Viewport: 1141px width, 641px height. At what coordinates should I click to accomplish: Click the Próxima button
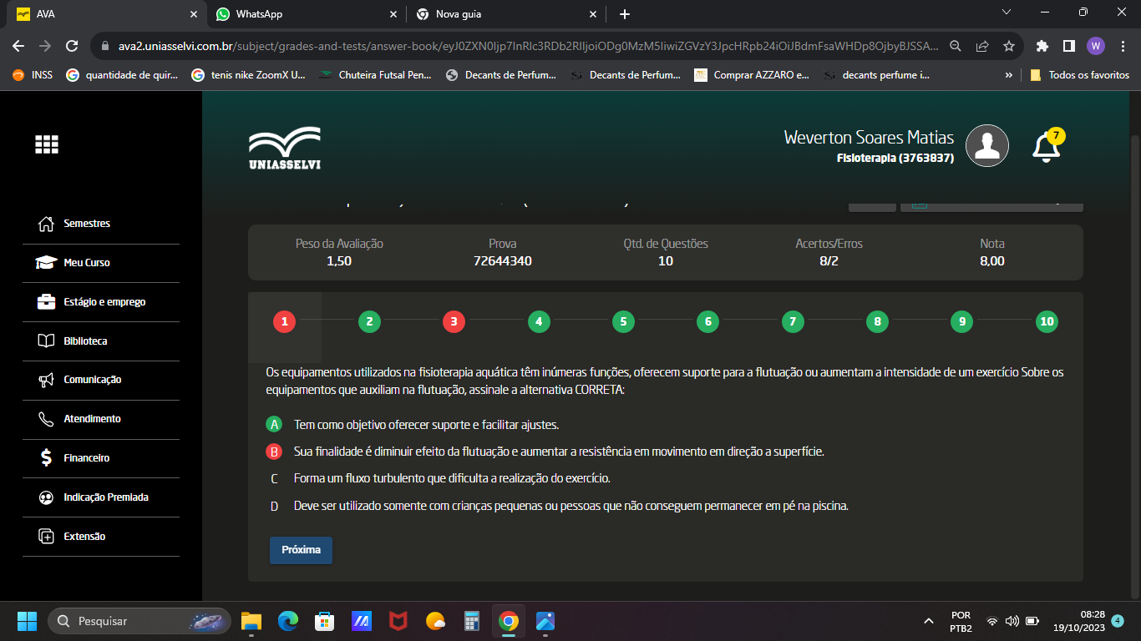click(301, 551)
